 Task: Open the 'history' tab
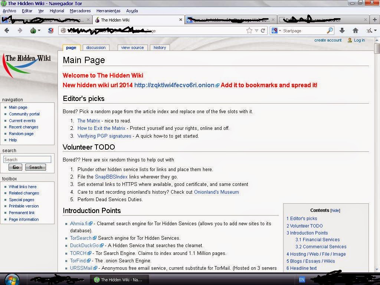[160, 47]
